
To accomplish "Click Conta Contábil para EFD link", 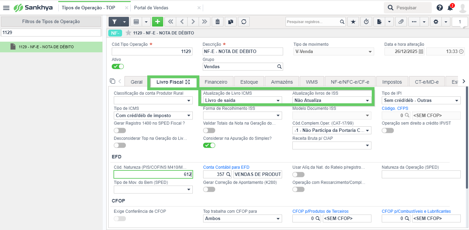I will tap(226, 167).
